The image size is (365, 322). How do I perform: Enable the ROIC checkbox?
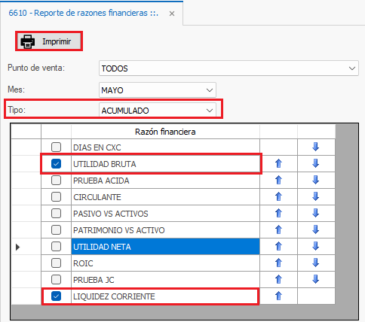[x=56, y=263]
